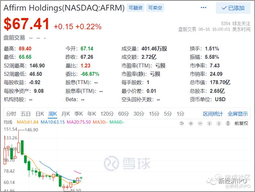Click the 52周最低 value 46.50
255x192 pixels.
point(36,74)
